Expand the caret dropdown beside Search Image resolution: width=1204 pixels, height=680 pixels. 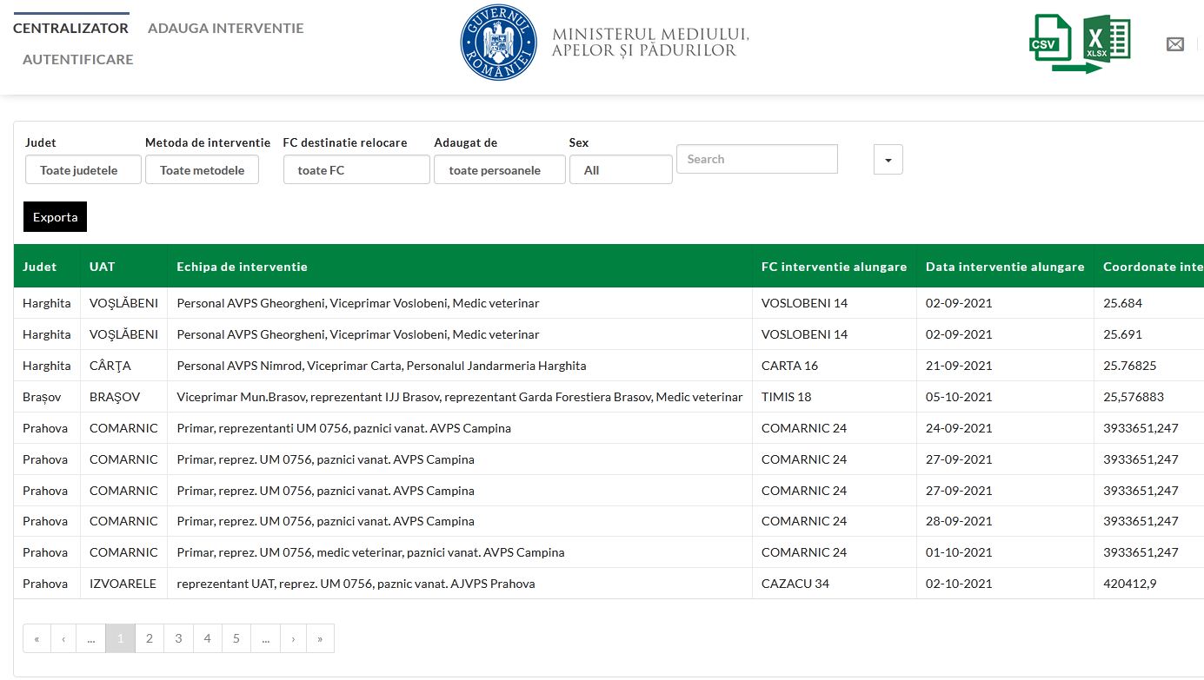point(888,160)
